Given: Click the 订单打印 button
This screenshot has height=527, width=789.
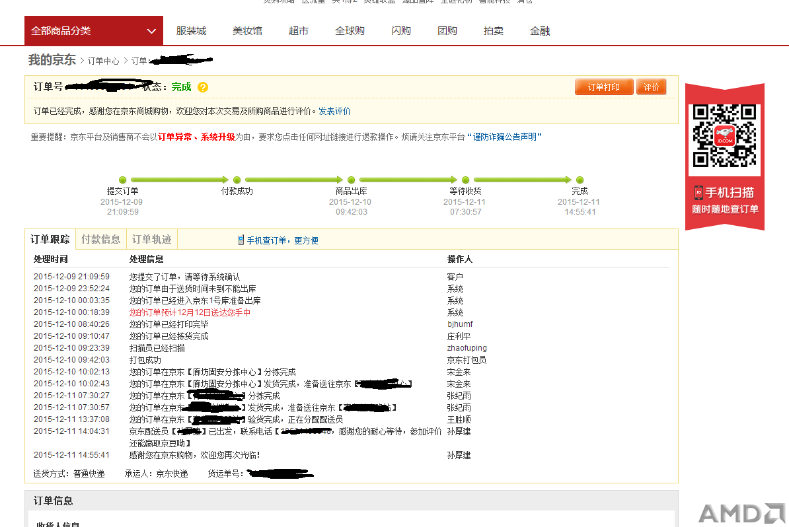Looking at the screenshot, I should tap(604, 87).
